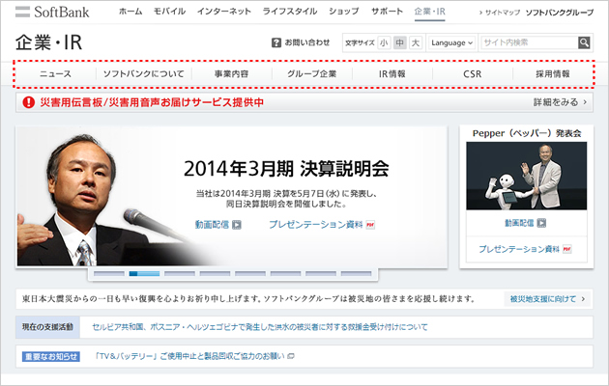The height and width of the screenshot is (386, 609).
Task: Click 被災地支援に向けて button
Action: tap(548, 299)
